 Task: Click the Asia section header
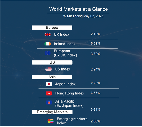[x=52, y=77]
